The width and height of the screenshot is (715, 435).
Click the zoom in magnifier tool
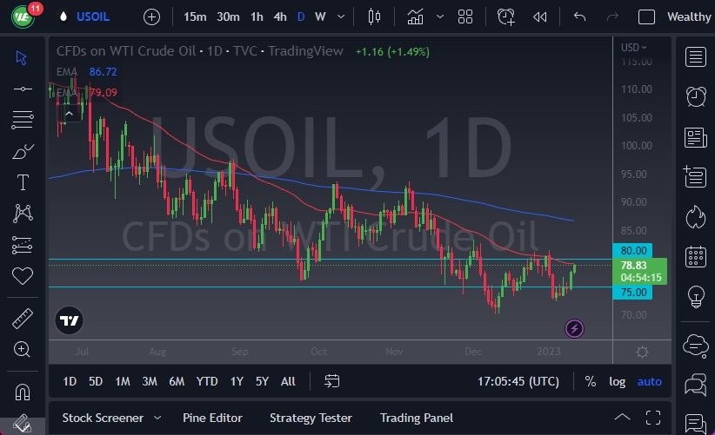coord(23,349)
